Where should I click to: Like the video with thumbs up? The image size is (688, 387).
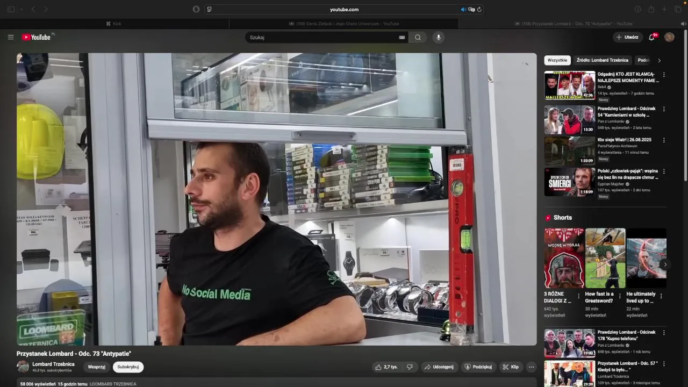386,367
